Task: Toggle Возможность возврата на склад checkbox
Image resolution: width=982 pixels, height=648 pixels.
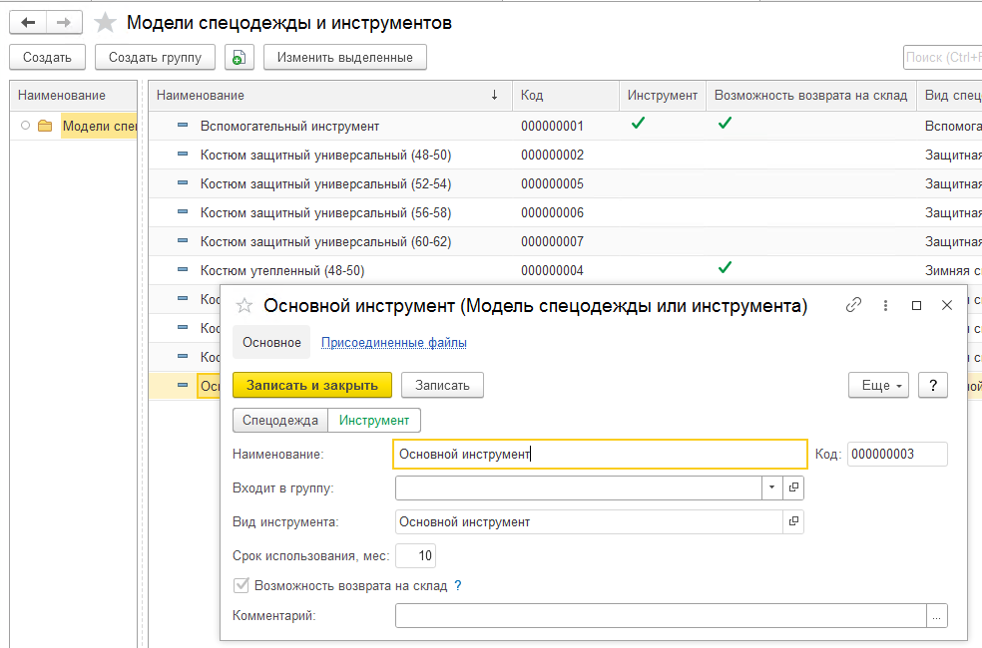Action: pyautogui.click(x=241, y=586)
